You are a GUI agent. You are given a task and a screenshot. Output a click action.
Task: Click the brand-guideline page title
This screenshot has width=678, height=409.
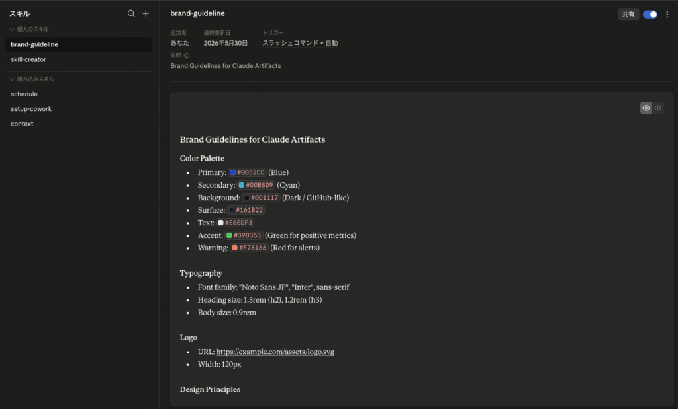(x=197, y=13)
